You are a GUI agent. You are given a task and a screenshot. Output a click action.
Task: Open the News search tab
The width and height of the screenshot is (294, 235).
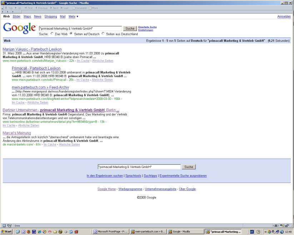pyautogui.click(x=38, y=16)
